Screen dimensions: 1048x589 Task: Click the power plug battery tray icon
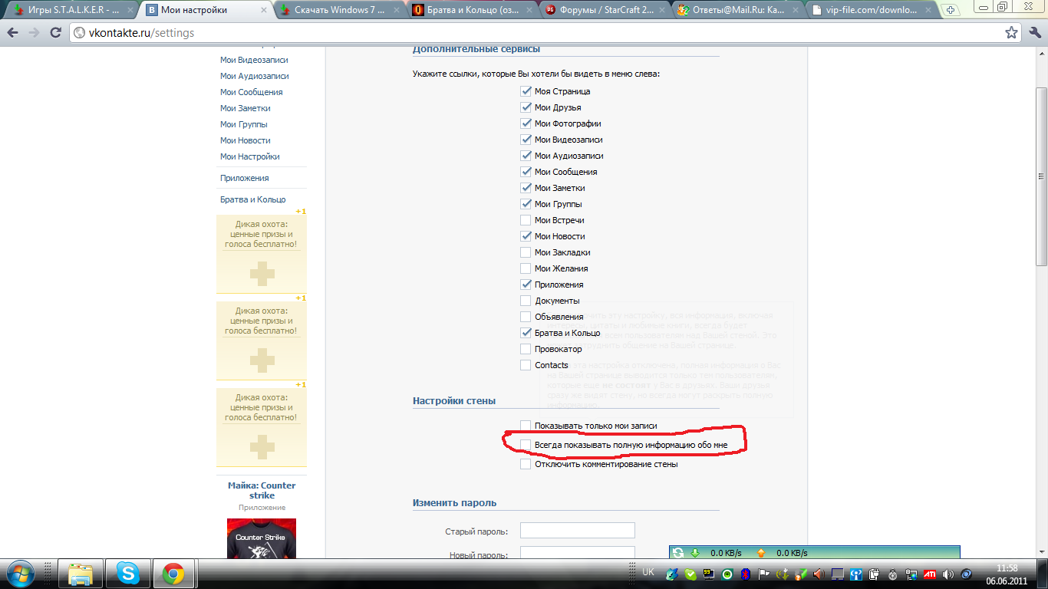click(x=875, y=574)
